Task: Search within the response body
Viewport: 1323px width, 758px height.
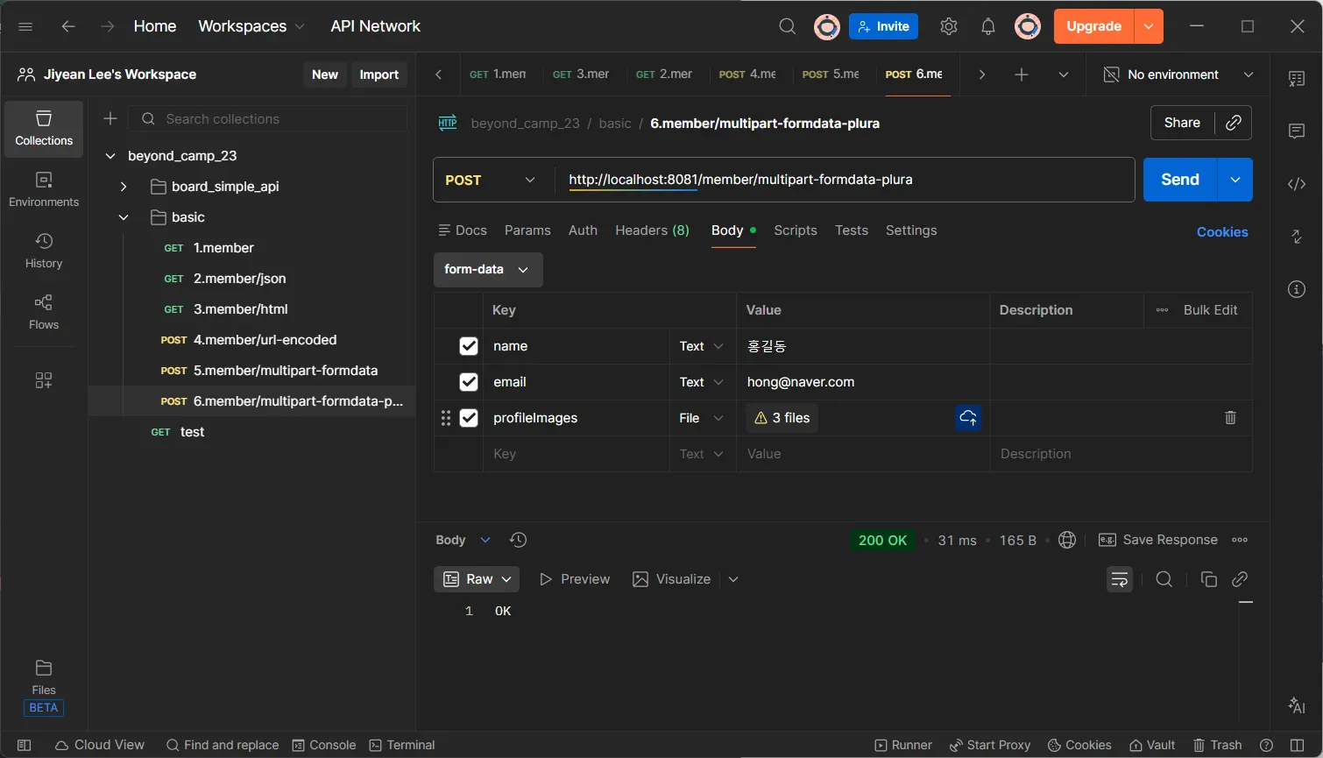Action: click(1164, 579)
